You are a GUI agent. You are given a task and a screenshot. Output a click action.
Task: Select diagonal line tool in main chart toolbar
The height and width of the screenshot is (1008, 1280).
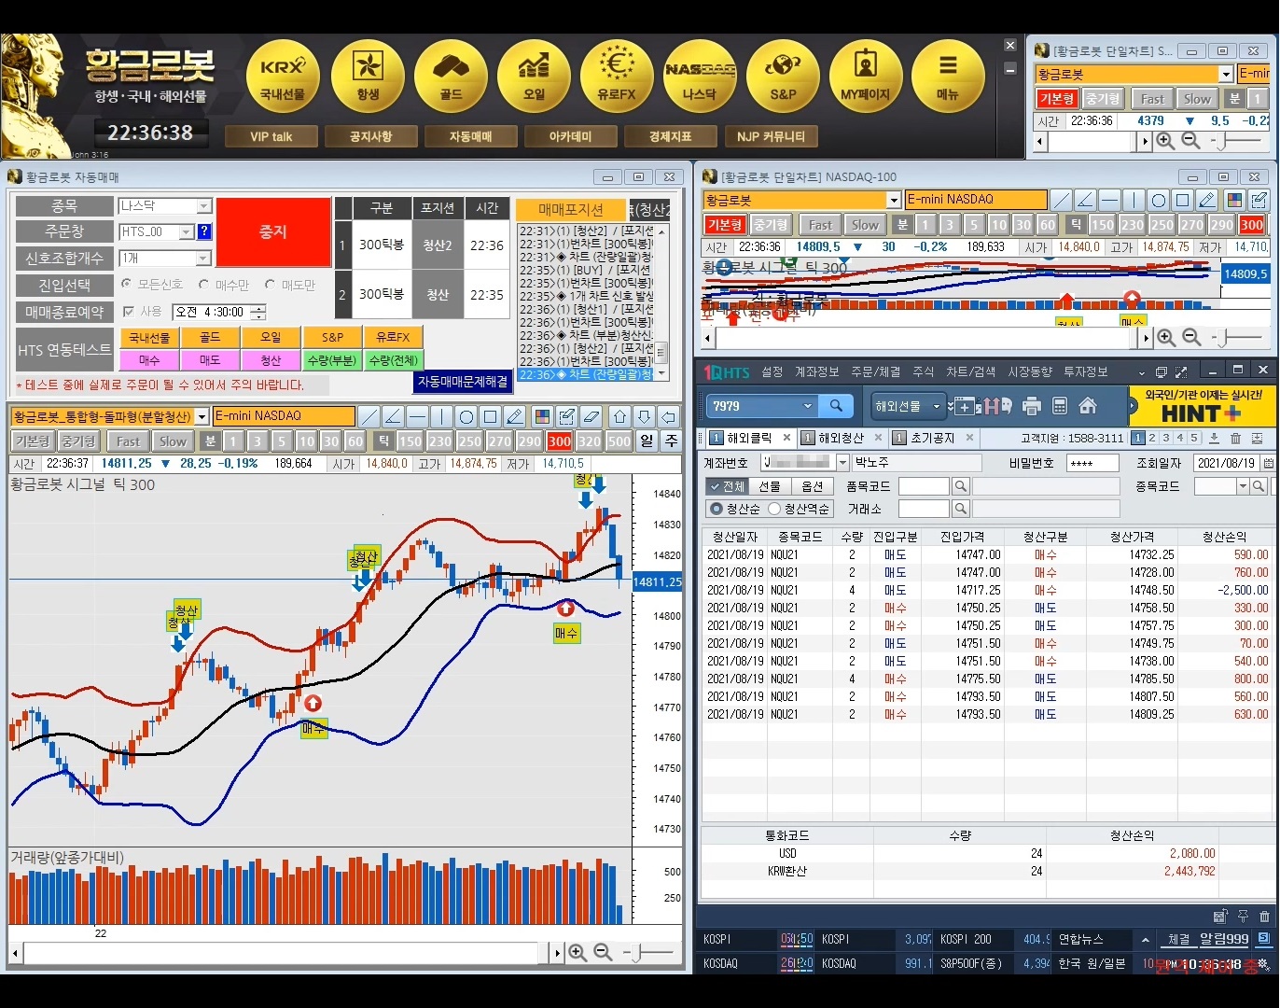click(369, 416)
